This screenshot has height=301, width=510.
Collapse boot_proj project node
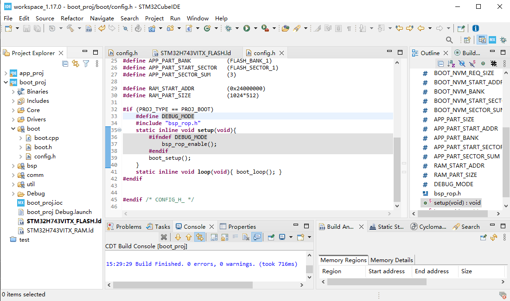point(6,82)
